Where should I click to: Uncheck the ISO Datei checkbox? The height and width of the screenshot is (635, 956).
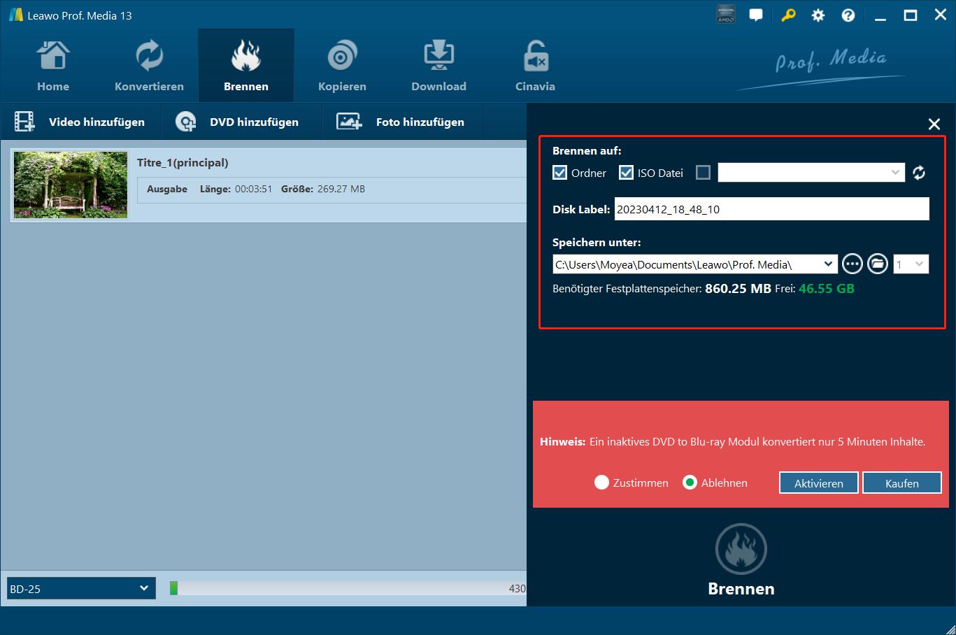(x=626, y=173)
